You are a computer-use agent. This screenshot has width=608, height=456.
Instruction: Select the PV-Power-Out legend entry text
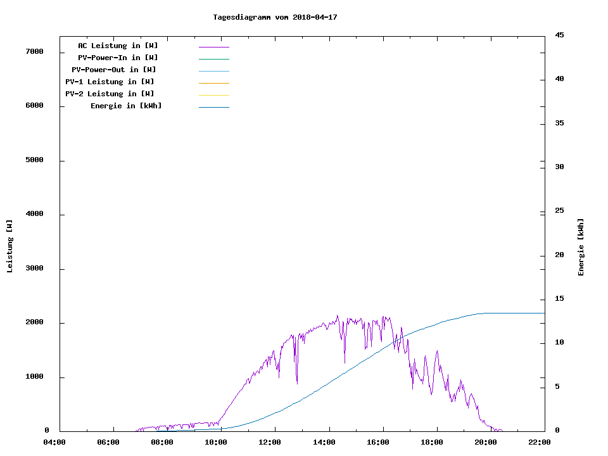pyautogui.click(x=113, y=70)
